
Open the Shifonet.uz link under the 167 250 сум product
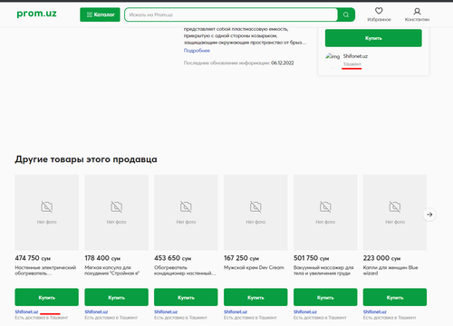(236, 312)
